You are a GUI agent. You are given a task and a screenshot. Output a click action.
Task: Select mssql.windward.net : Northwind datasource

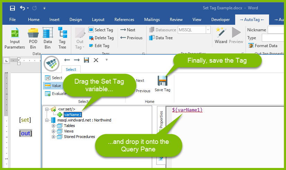(x=84, y=120)
